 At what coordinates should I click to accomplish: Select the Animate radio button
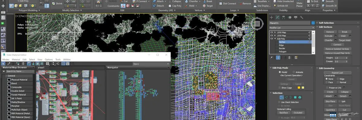point(294,72)
